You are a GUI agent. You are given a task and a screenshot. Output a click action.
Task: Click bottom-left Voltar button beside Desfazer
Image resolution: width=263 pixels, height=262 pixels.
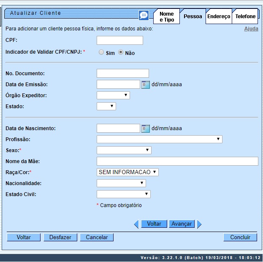pyautogui.click(x=24, y=237)
